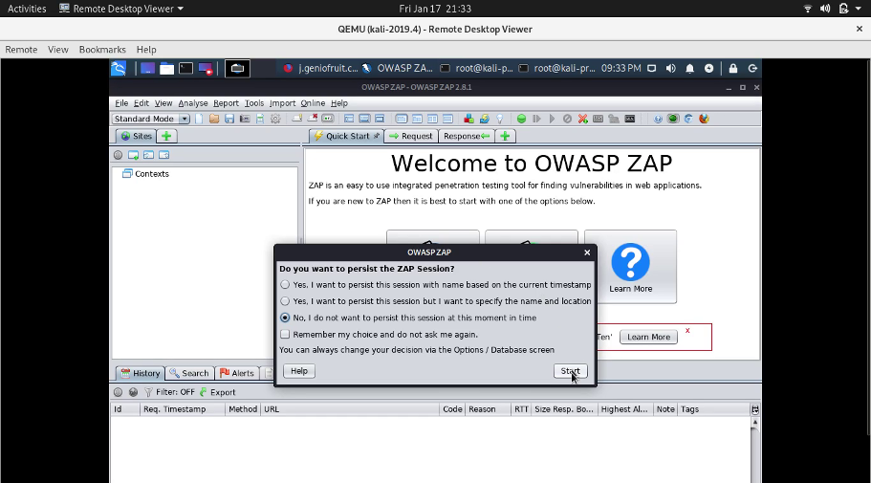
Task: Click the green circle break icon
Action: (x=521, y=119)
